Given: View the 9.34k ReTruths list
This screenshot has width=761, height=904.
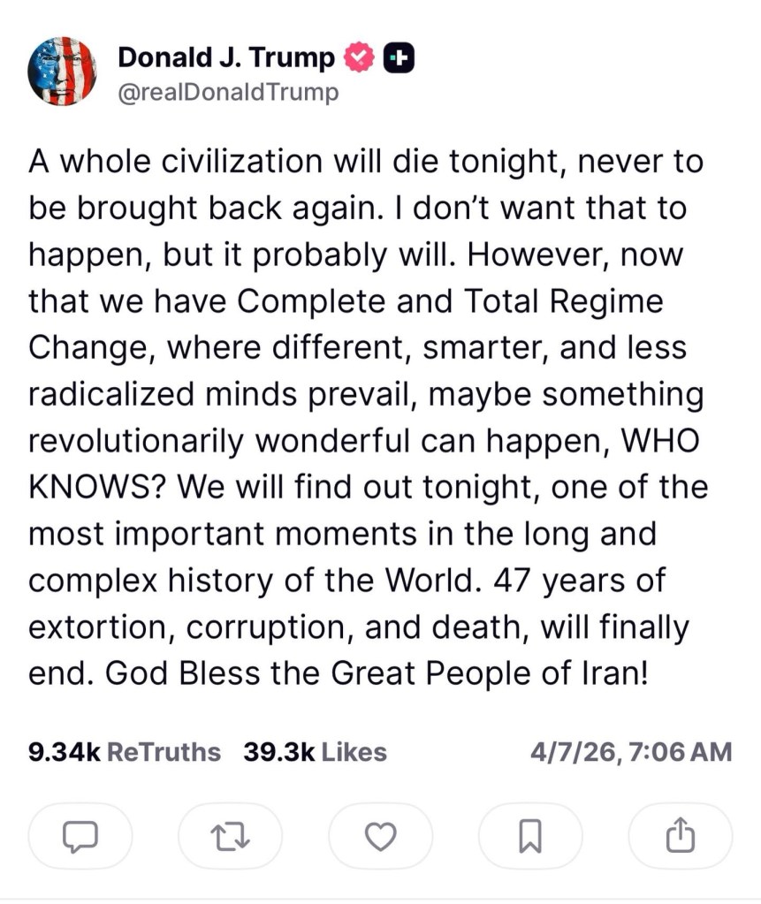Looking at the screenshot, I should 125,752.
